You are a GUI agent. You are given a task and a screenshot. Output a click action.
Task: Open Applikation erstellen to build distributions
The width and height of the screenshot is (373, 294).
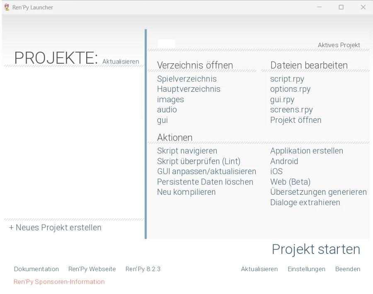(306, 151)
